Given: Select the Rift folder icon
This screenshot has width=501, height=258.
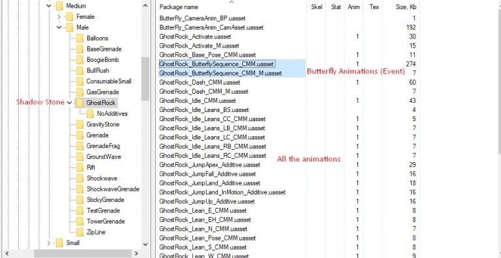Looking at the screenshot, I should [x=80, y=167].
